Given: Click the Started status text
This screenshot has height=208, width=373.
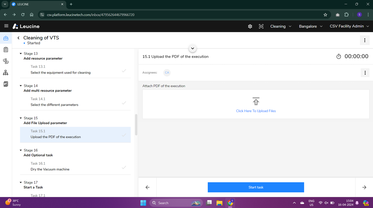Looking at the screenshot, I should pos(33,43).
